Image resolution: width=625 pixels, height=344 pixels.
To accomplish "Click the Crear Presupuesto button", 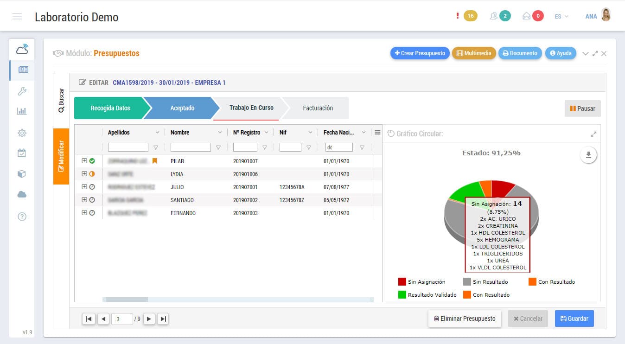I will pos(420,53).
